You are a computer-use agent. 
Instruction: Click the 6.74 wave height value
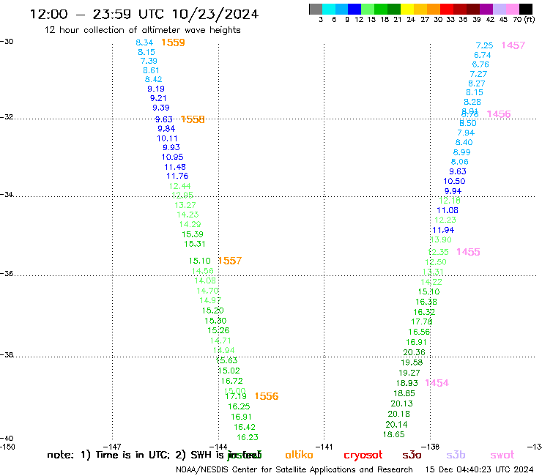(483, 56)
